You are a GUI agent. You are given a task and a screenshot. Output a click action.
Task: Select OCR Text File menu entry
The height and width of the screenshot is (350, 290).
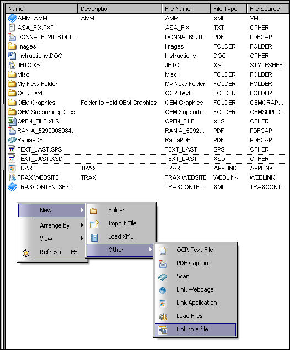[195, 250]
